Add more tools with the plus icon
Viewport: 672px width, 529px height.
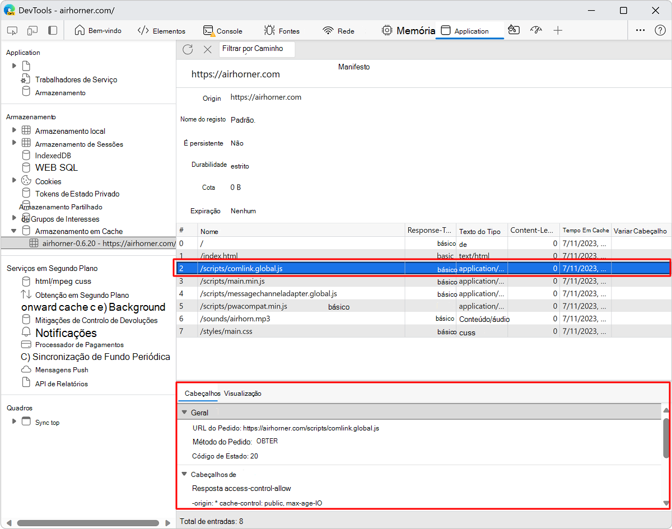558,31
